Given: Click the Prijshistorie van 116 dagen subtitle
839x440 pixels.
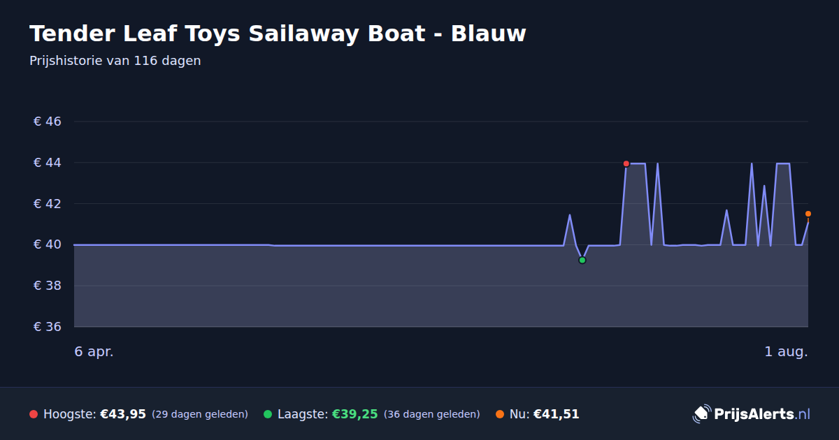Looking at the screenshot, I should [115, 61].
